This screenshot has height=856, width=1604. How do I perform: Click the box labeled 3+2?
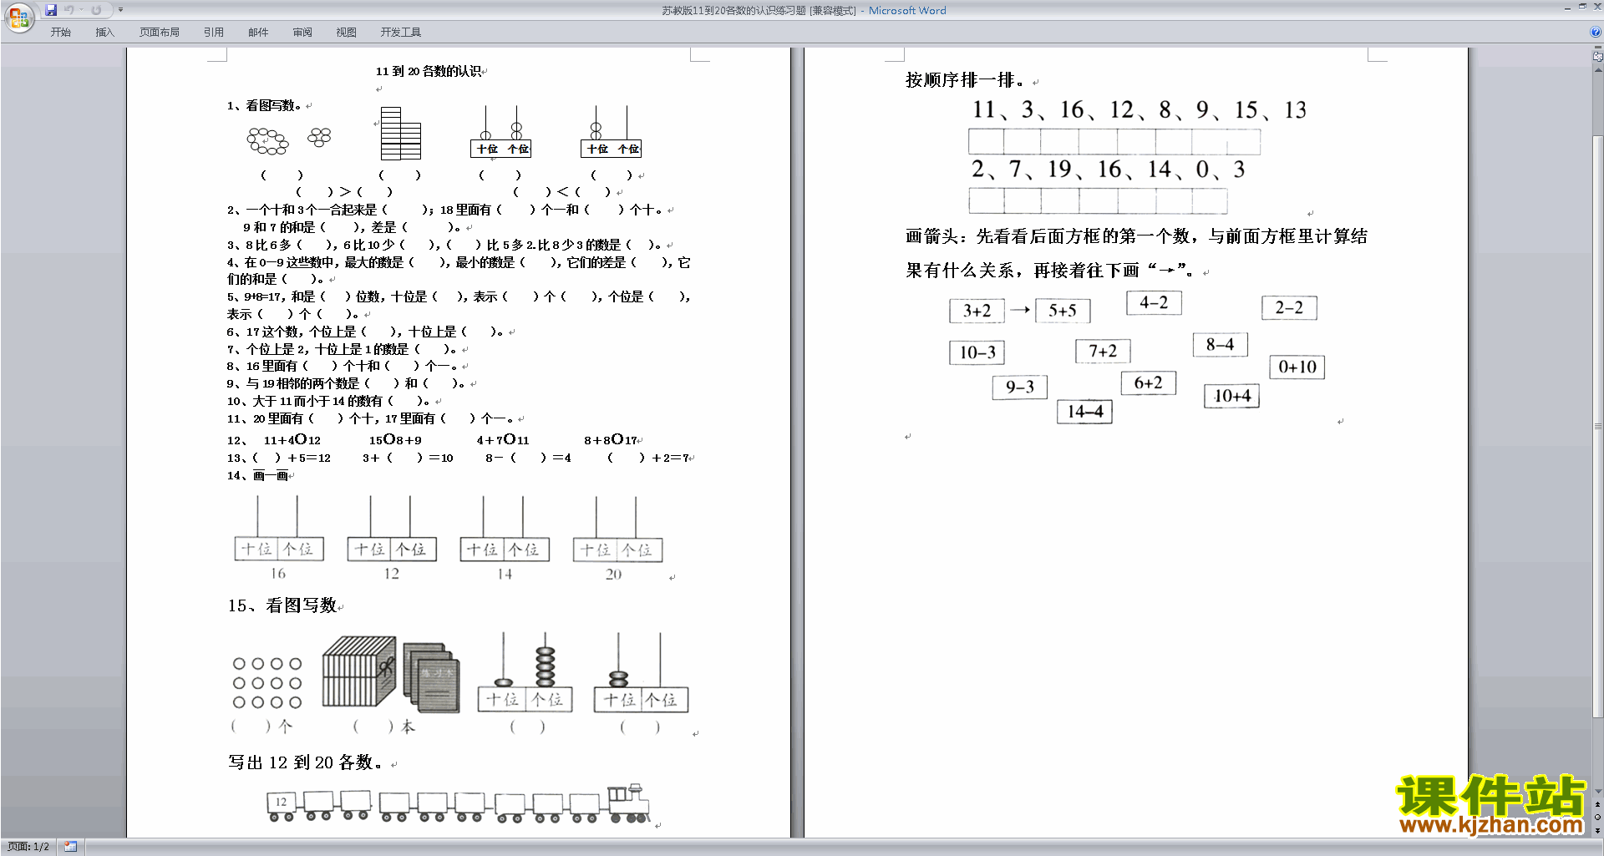tap(977, 311)
